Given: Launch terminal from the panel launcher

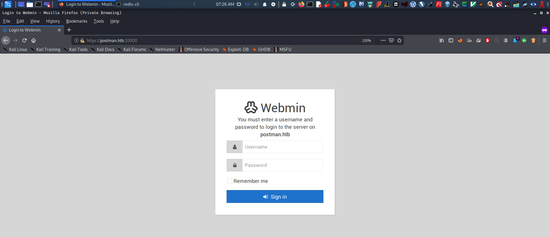Looking at the screenshot, I should pos(38,4).
